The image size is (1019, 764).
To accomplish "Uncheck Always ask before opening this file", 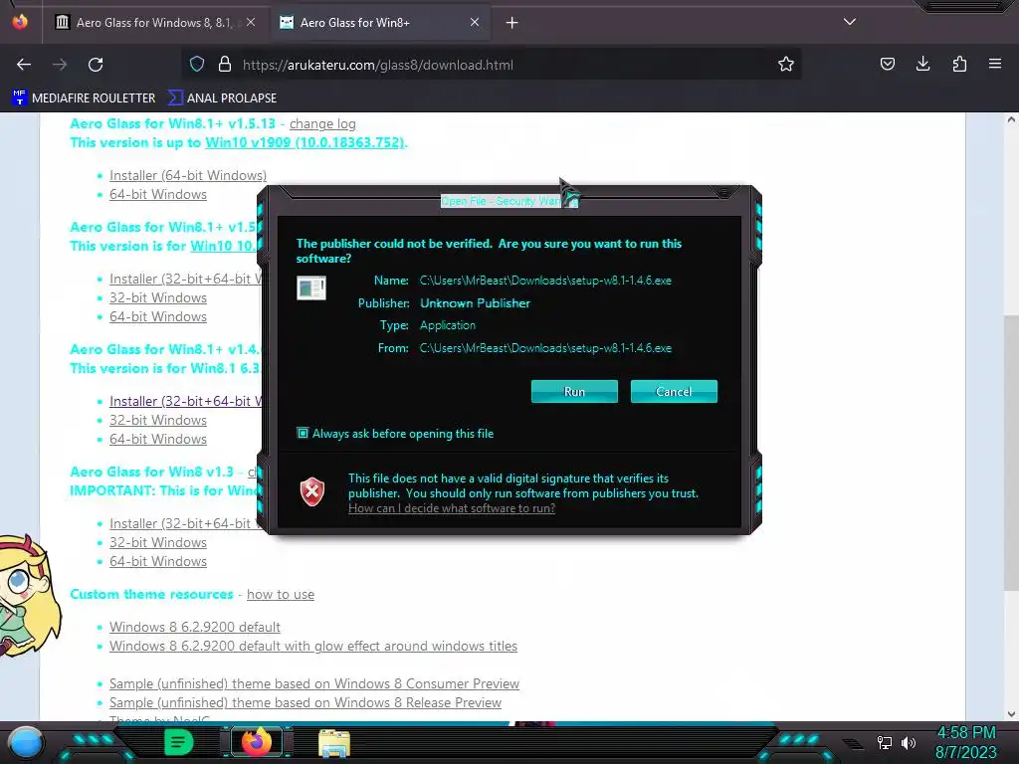I will tap(303, 434).
